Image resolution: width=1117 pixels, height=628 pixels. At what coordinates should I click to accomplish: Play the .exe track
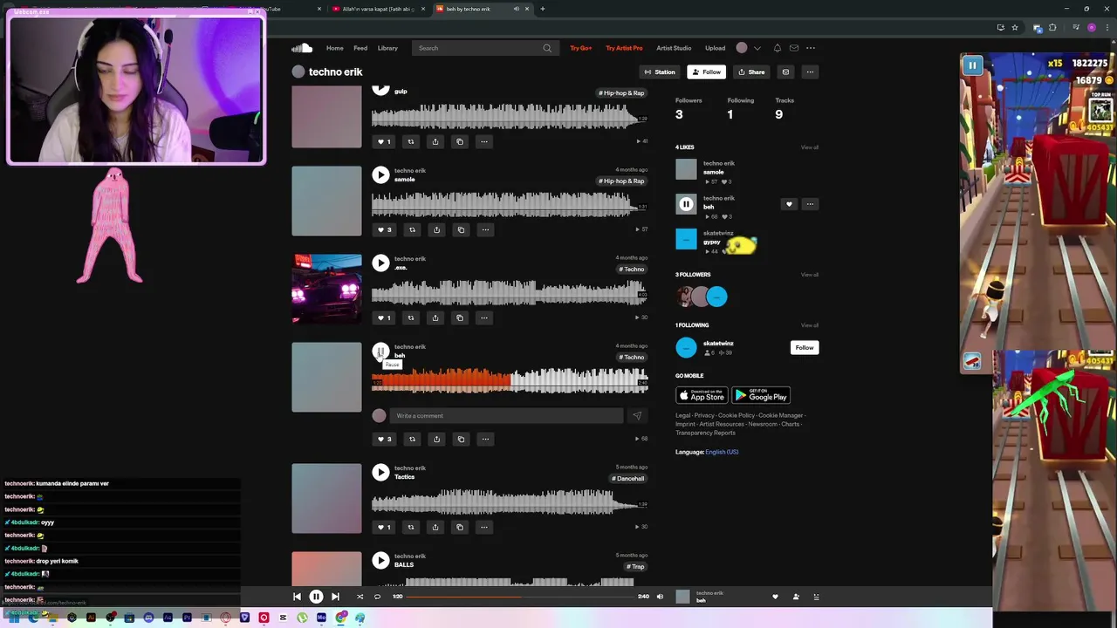pyautogui.click(x=380, y=263)
